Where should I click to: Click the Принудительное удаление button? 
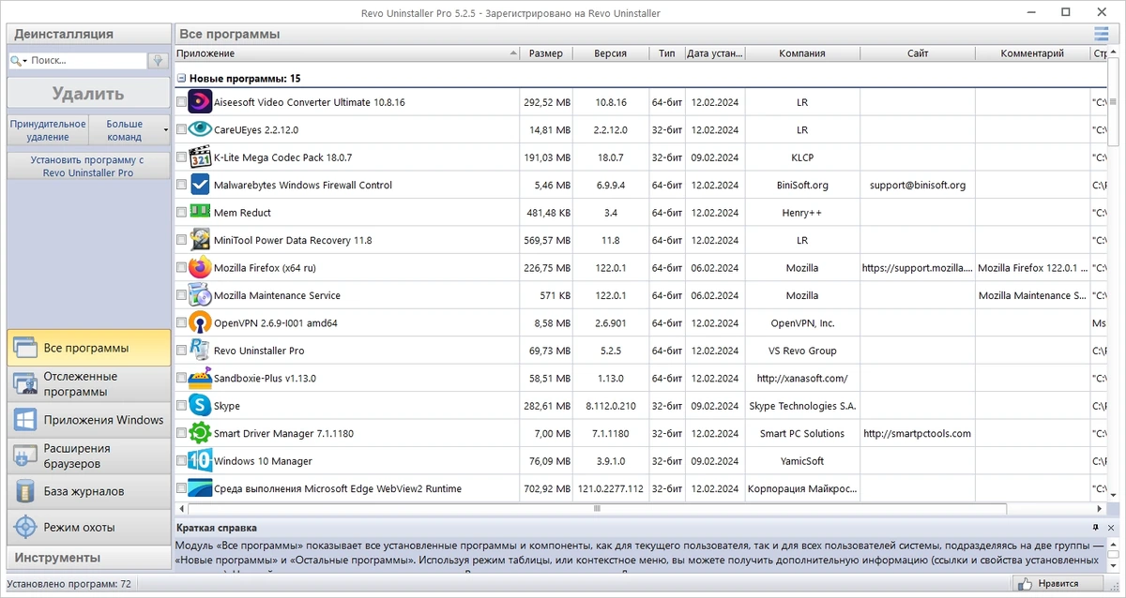(48, 130)
